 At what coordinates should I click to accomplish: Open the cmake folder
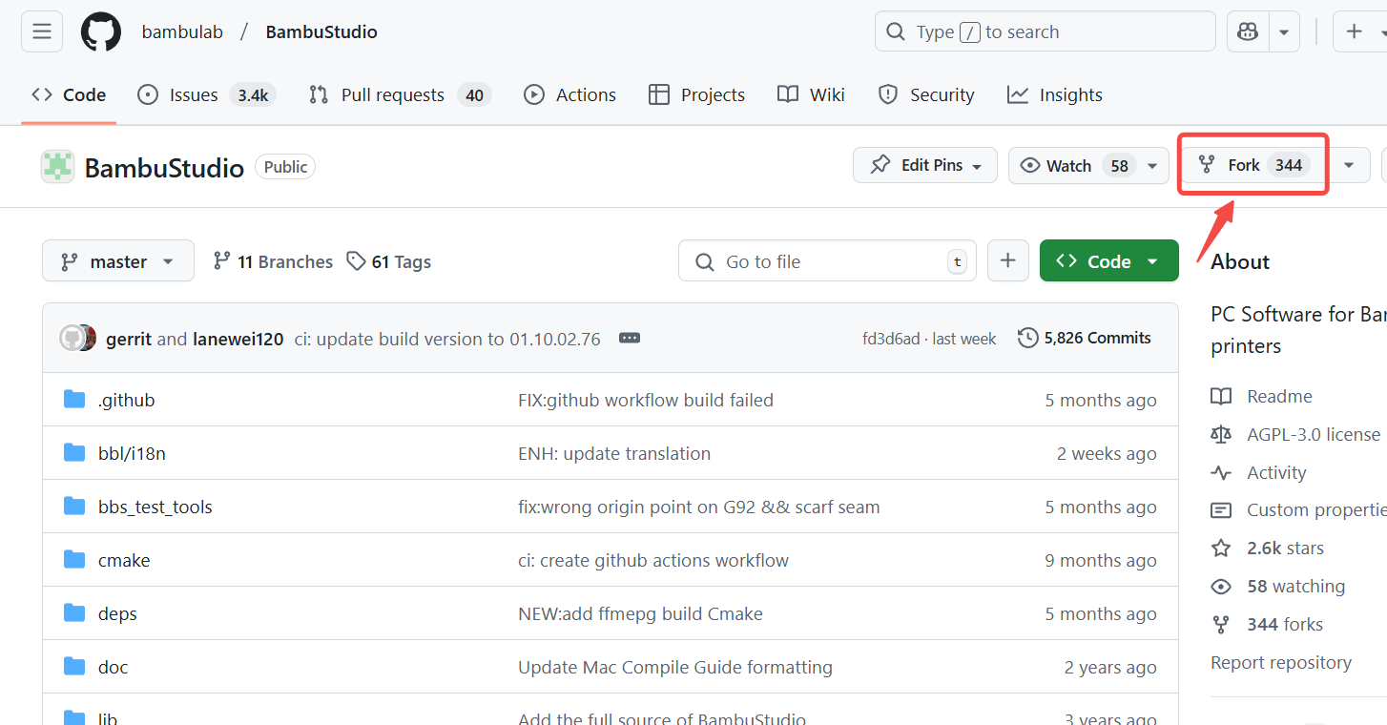pyautogui.click(x=124, y=560)
